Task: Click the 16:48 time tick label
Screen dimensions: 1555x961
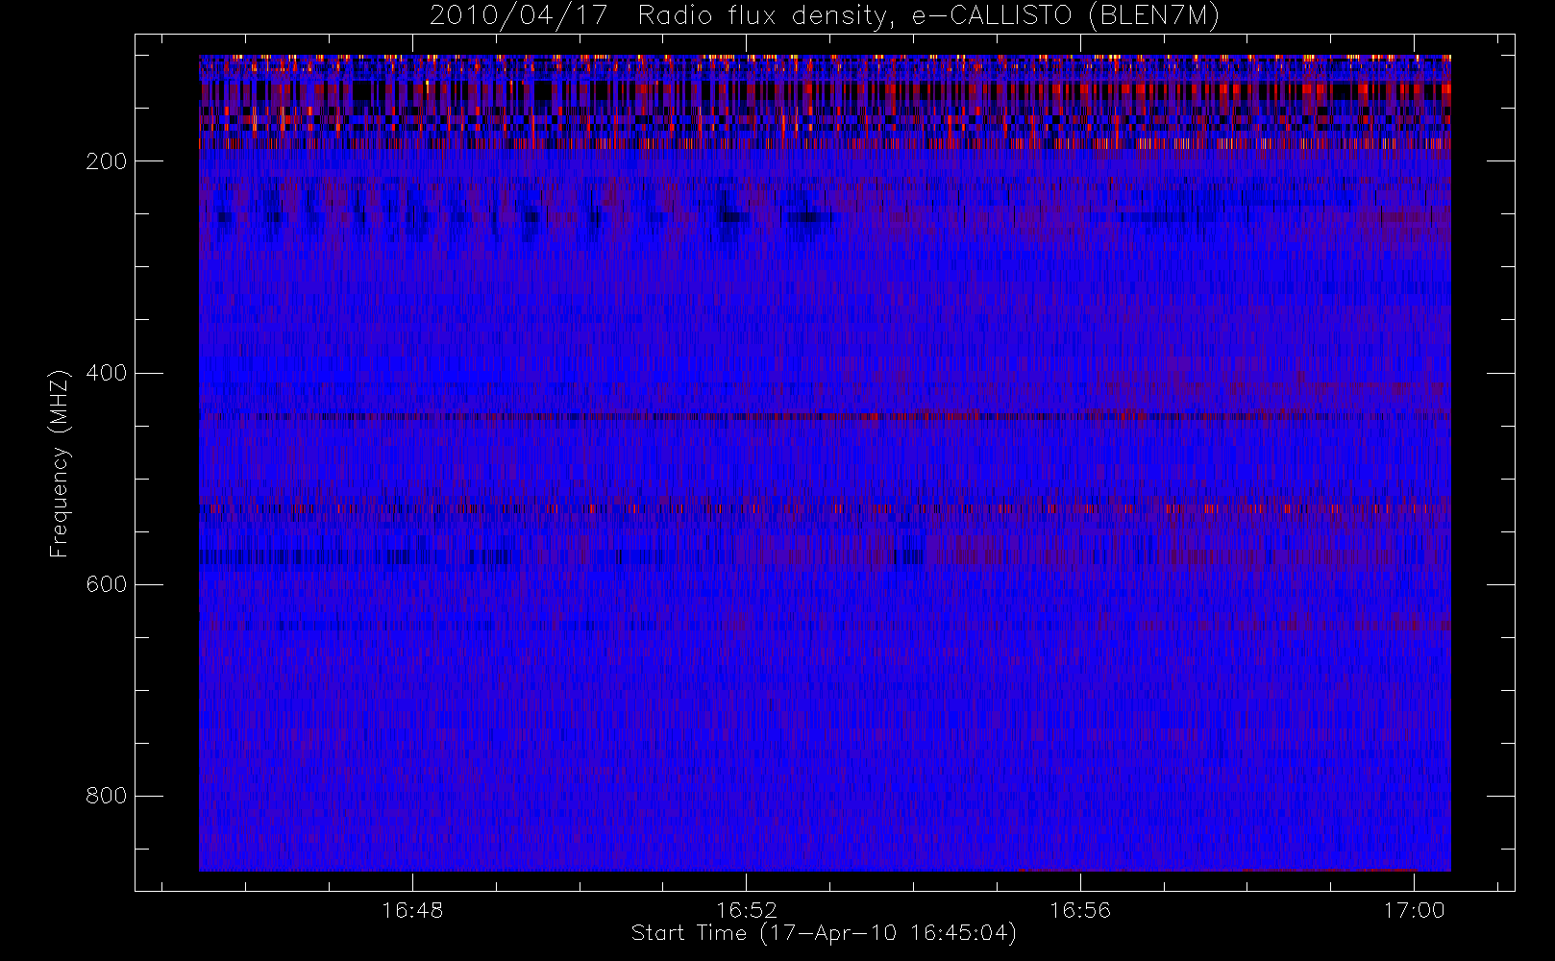Action: point(412,910)
